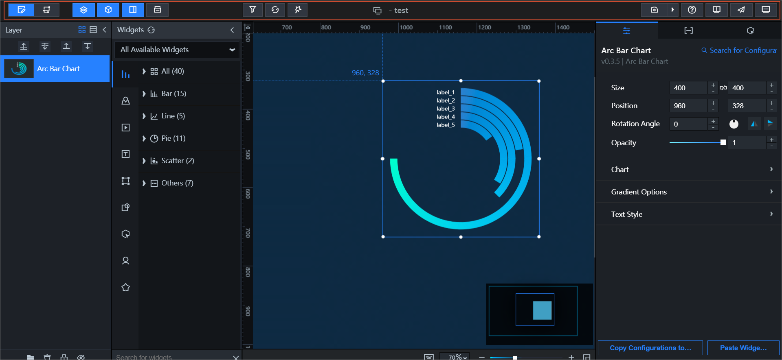Click the Copy Configurations to… button
Screen dimensions: 782x360
[x=650, y=348]
